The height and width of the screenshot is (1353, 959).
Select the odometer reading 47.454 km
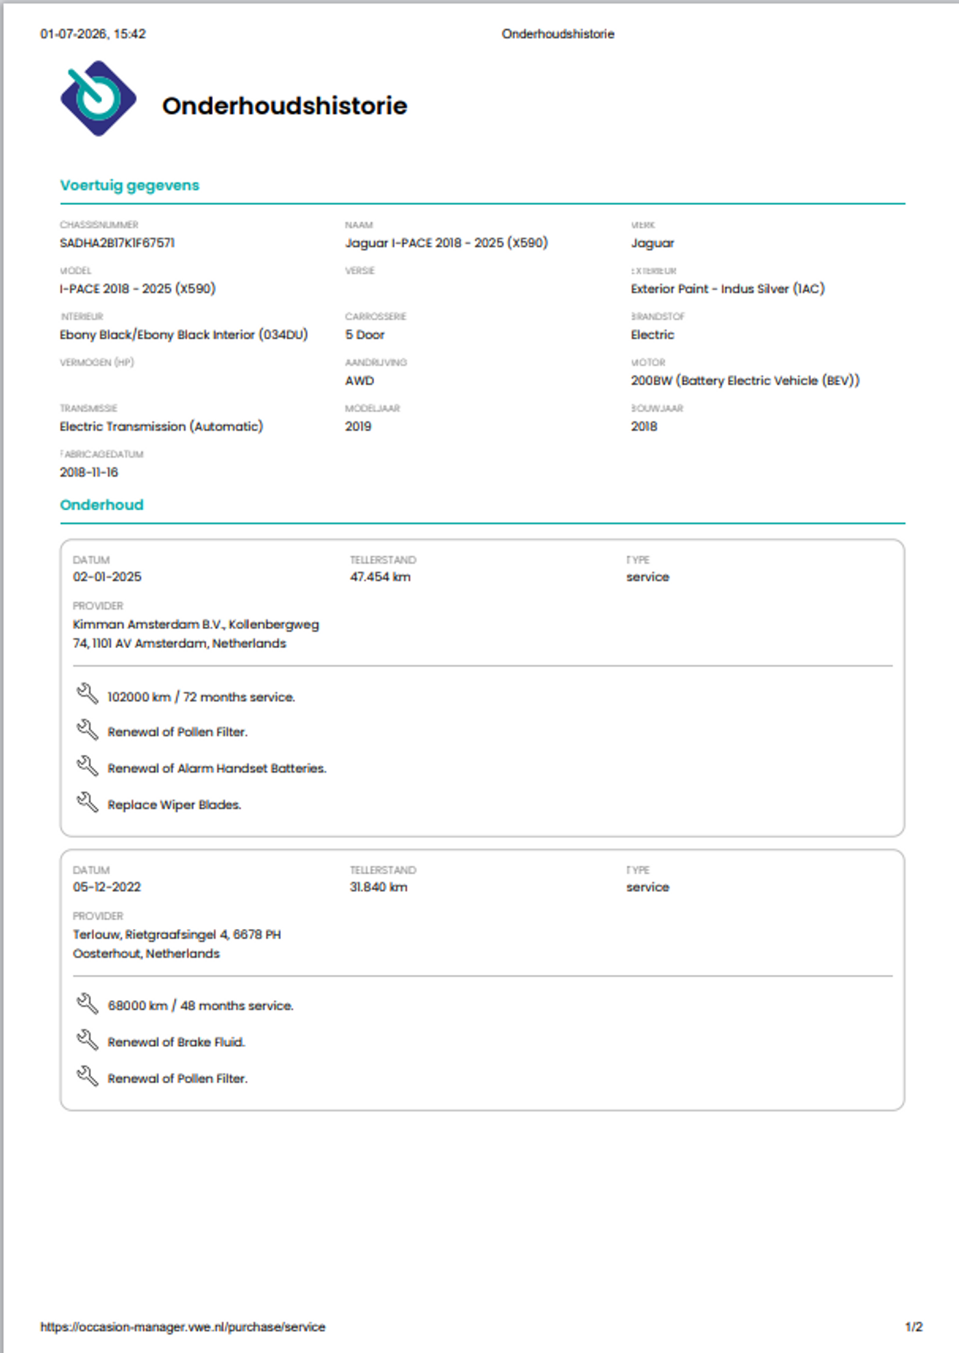[380, 577]
